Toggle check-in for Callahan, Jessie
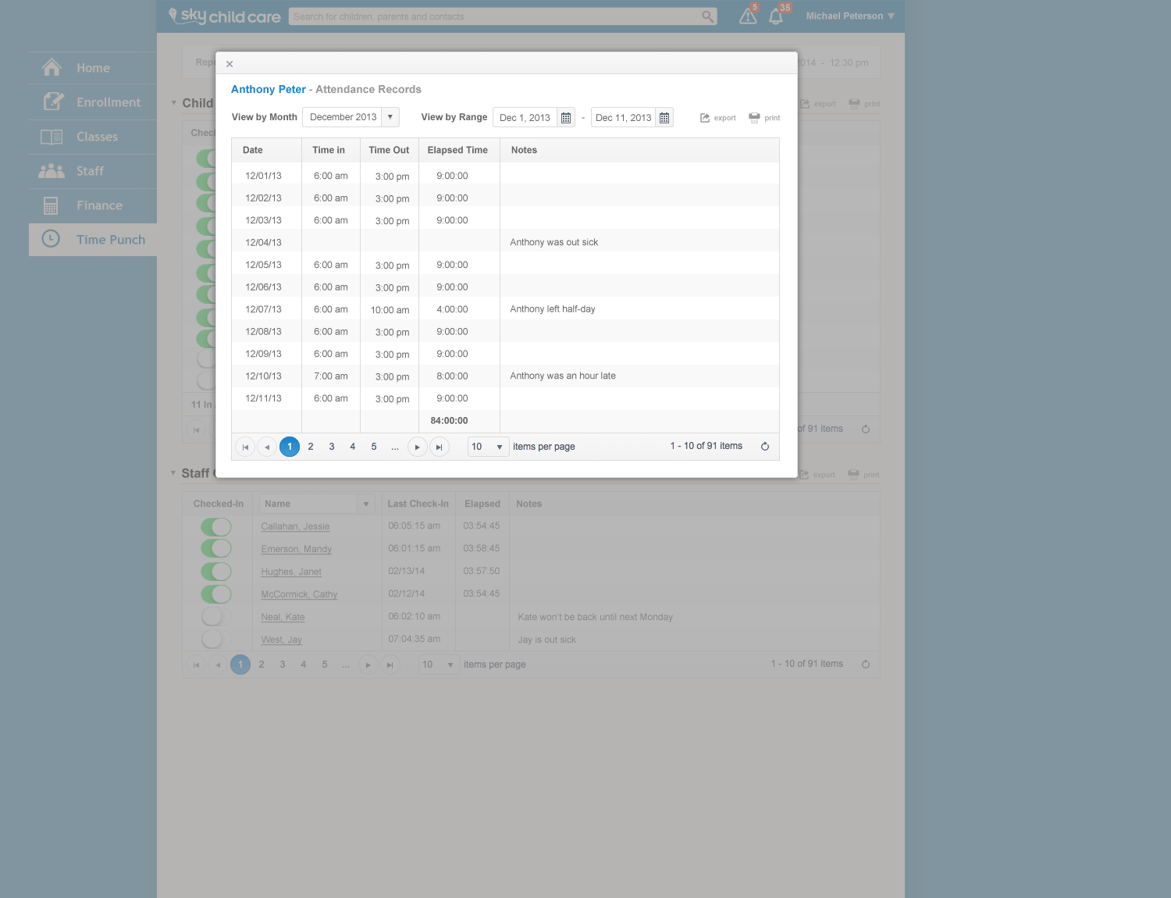 (216, 526)
